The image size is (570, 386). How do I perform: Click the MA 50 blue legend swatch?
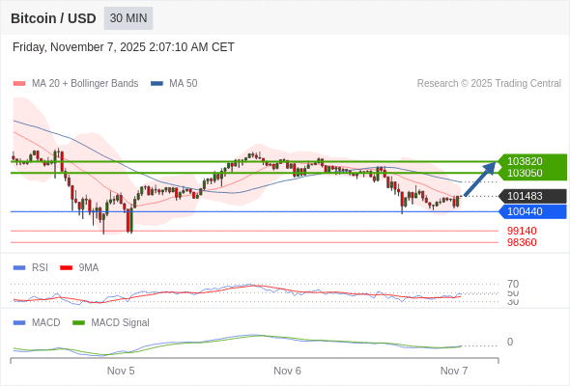[x=157, y=84]
